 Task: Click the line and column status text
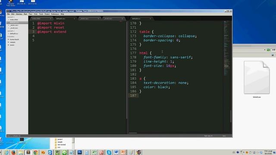[x=13, y=136]
